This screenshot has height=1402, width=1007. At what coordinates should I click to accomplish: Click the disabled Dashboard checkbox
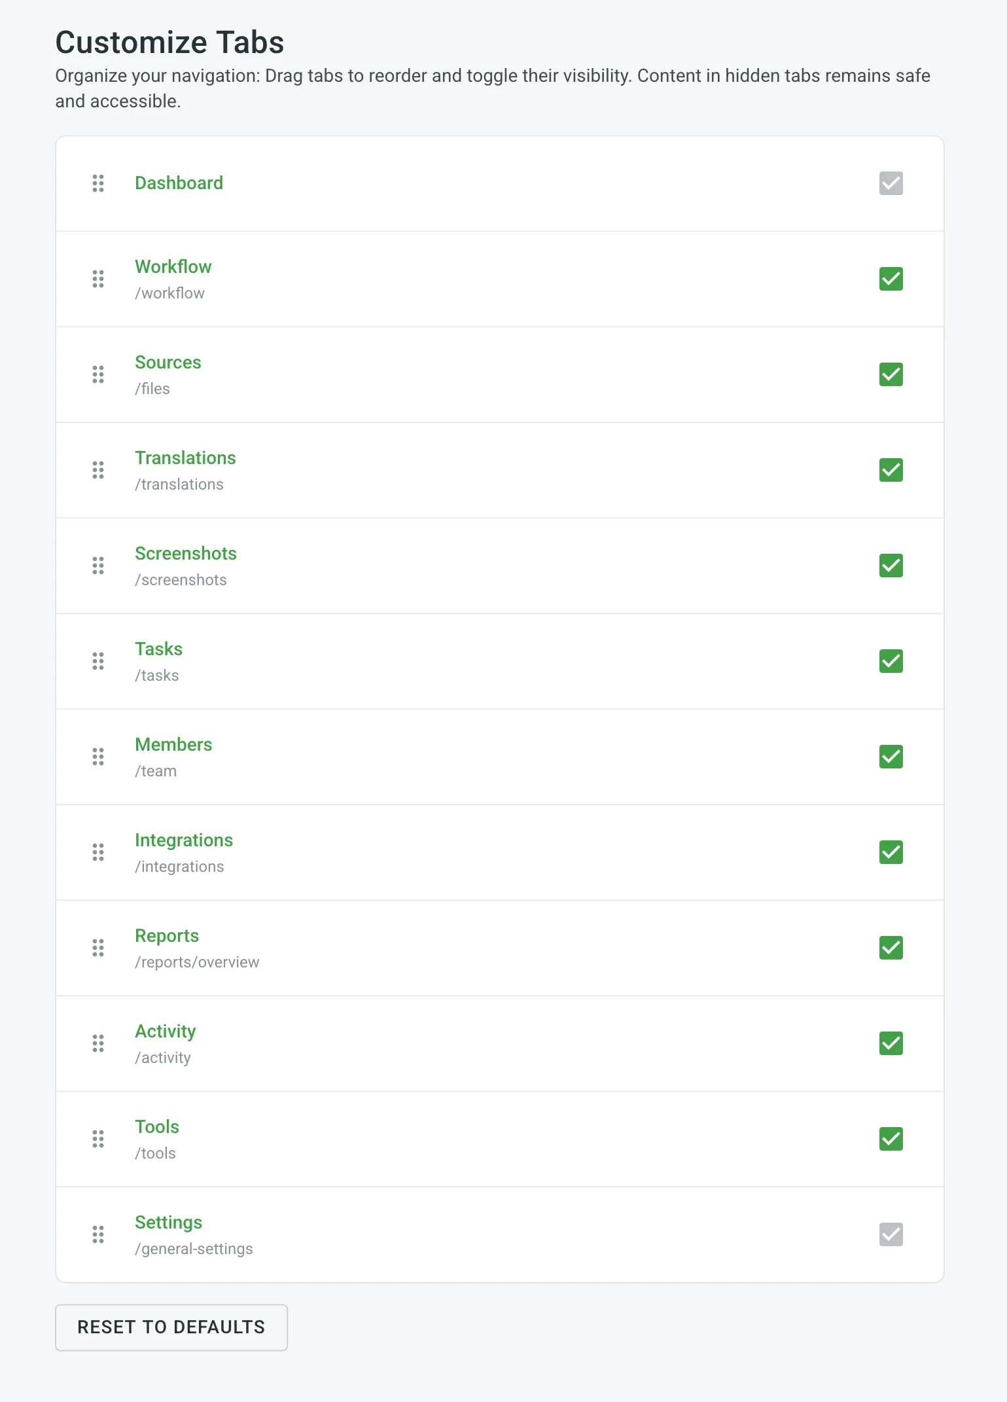coord(891,184)
